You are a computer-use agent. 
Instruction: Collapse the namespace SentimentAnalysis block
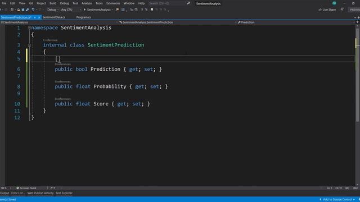pyautogui.click(x=29, y=27)
